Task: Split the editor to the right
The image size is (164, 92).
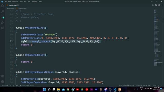Action: pos(159,5)
